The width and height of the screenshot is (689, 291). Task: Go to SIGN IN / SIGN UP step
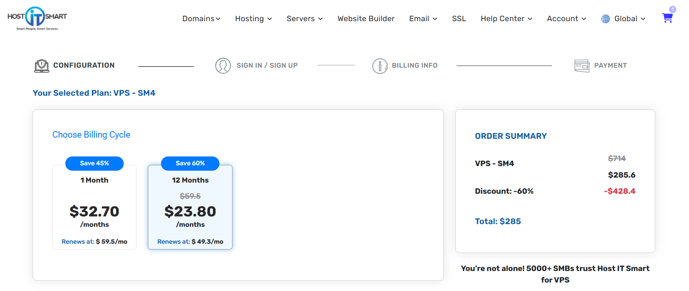pyautogui.click(x=267, y=65)
